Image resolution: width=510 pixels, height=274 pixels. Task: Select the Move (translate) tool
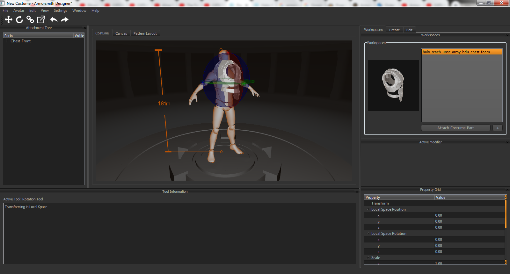pos(9,20)
